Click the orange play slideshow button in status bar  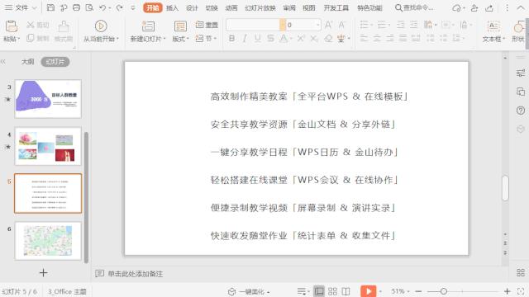tap(369, 291)
